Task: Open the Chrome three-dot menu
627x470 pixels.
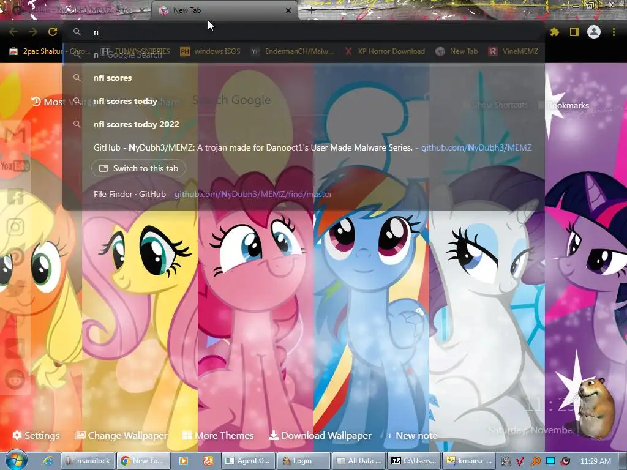Action: click(614, 32)
